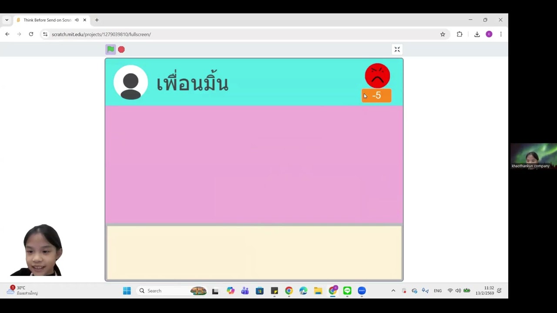Click the angry red face sprite
The width and height of the screenshot is (557, 313).
coord(377,76)
